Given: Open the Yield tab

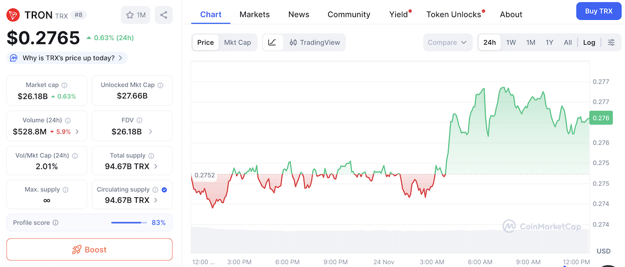Looking at the screenshot, I should 399,15.
